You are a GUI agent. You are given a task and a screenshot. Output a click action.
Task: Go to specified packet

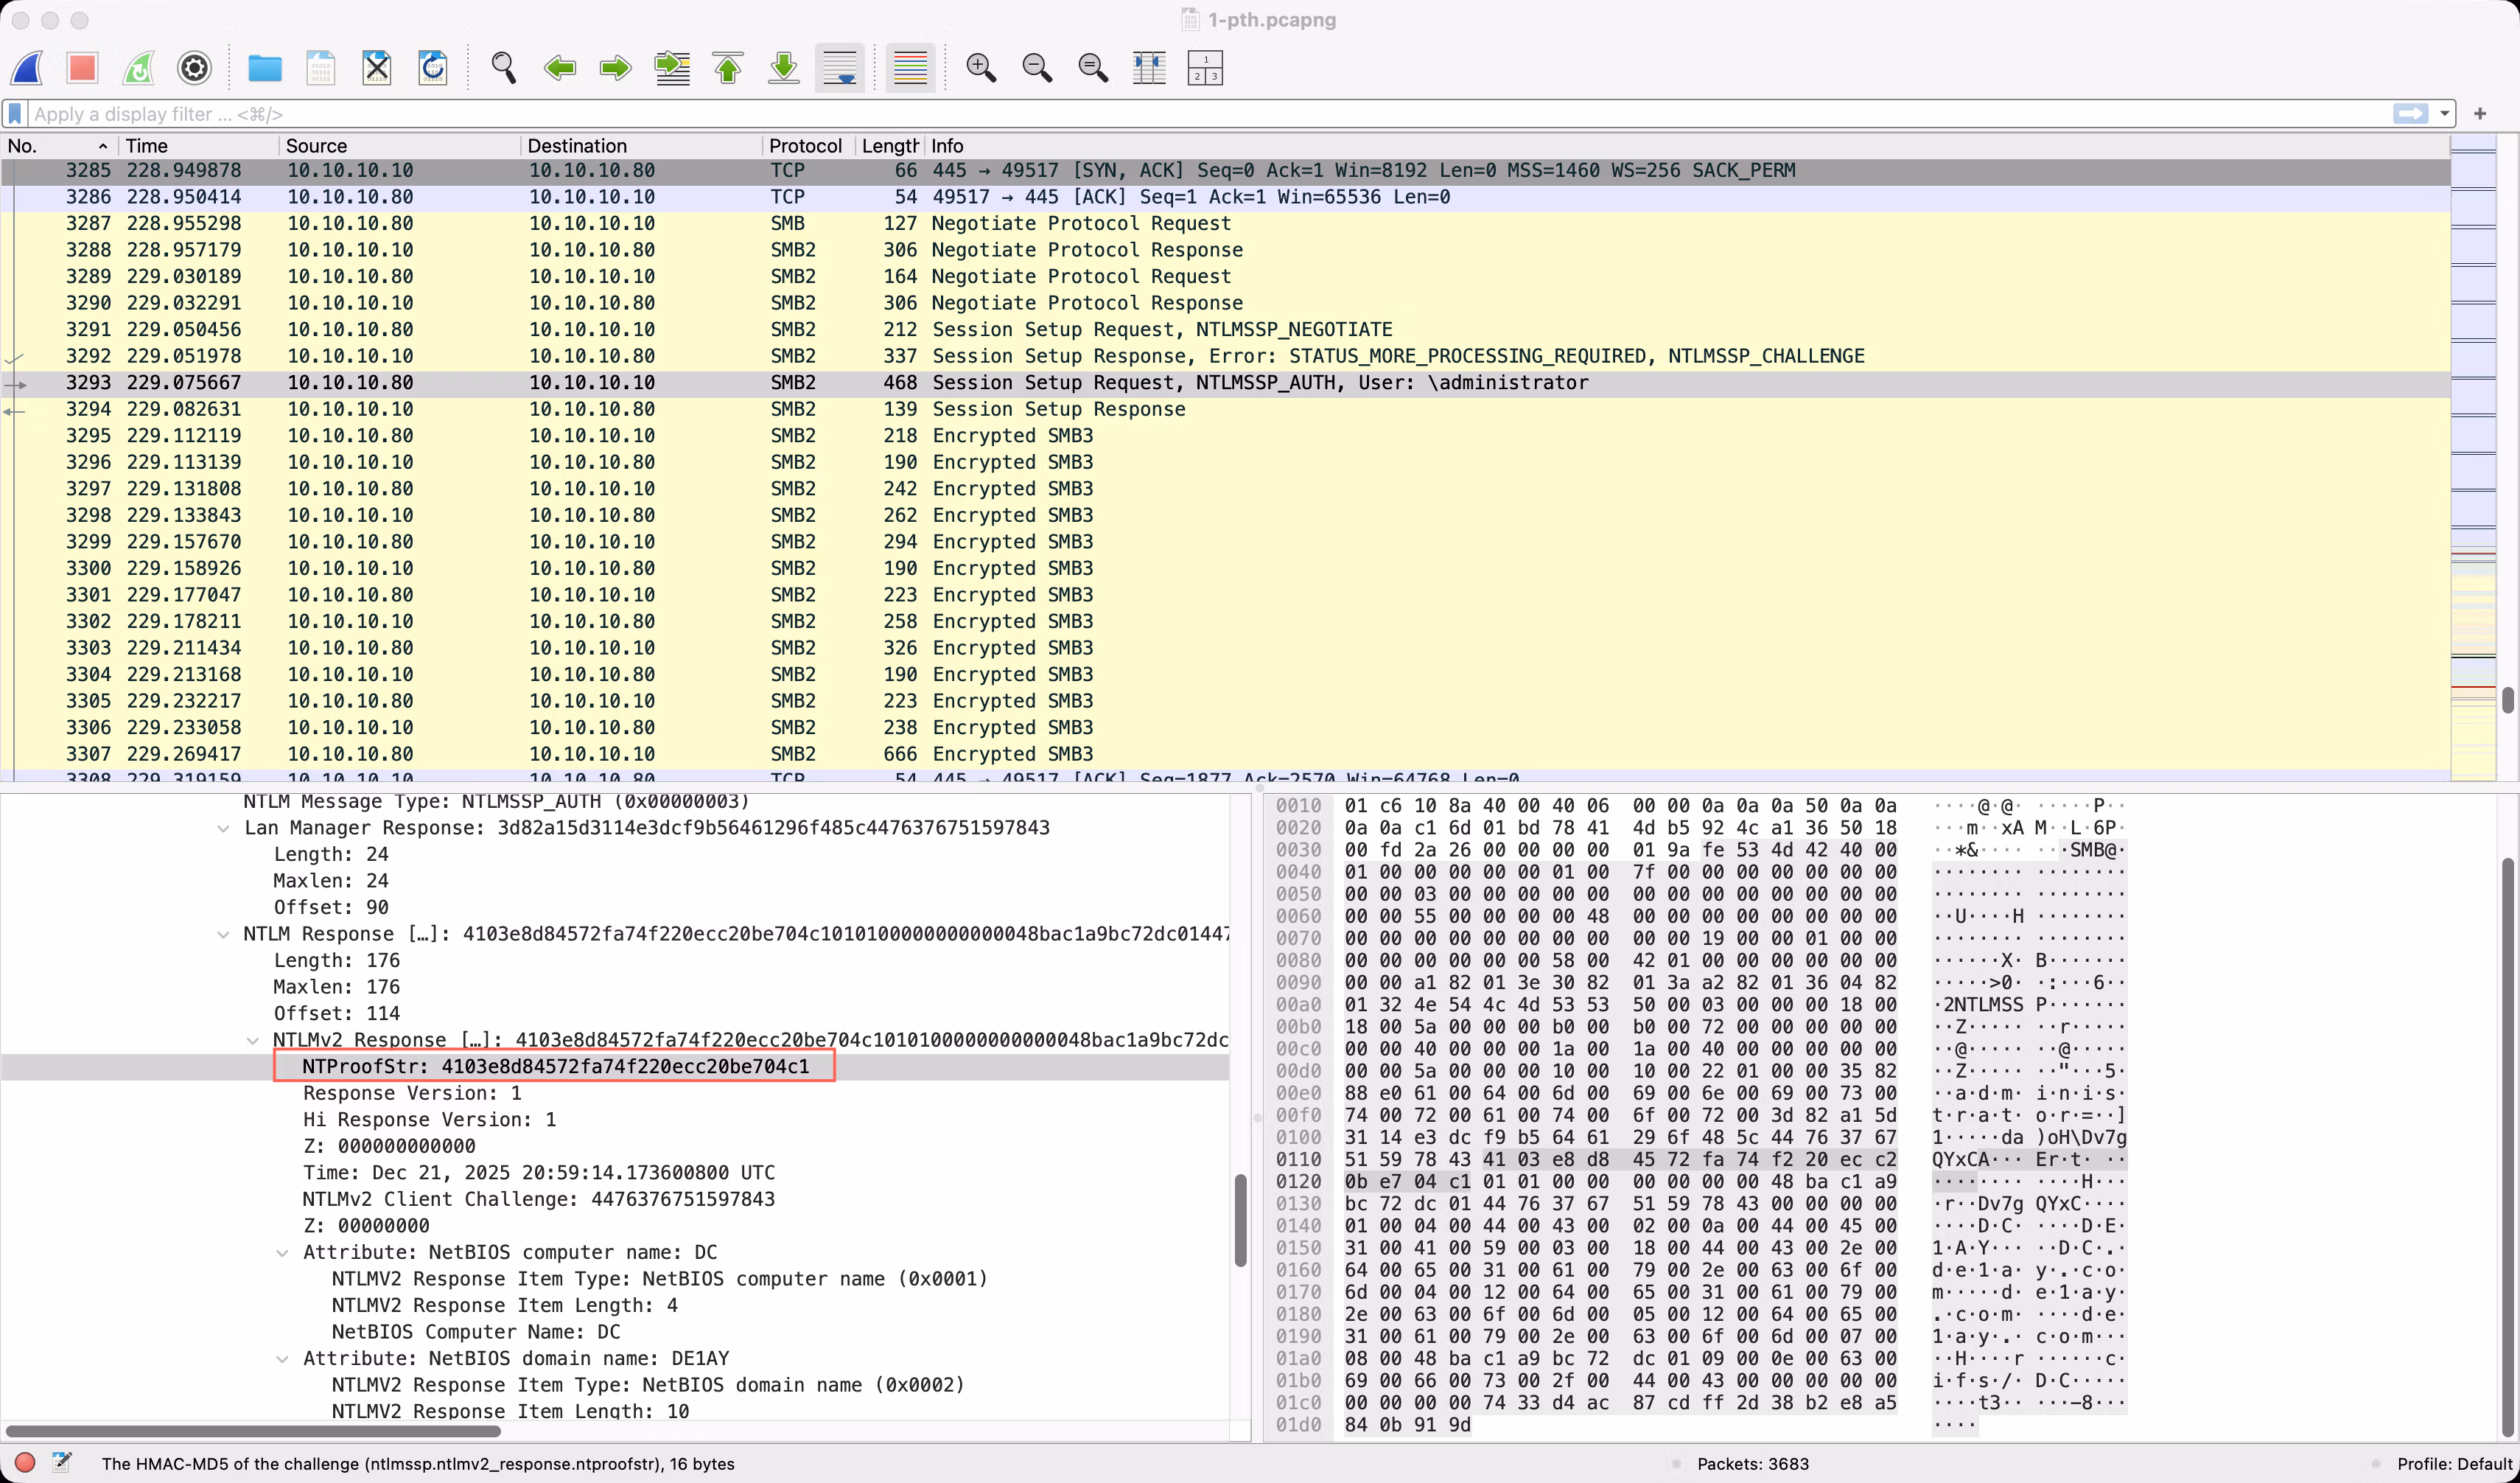(672, 68)
